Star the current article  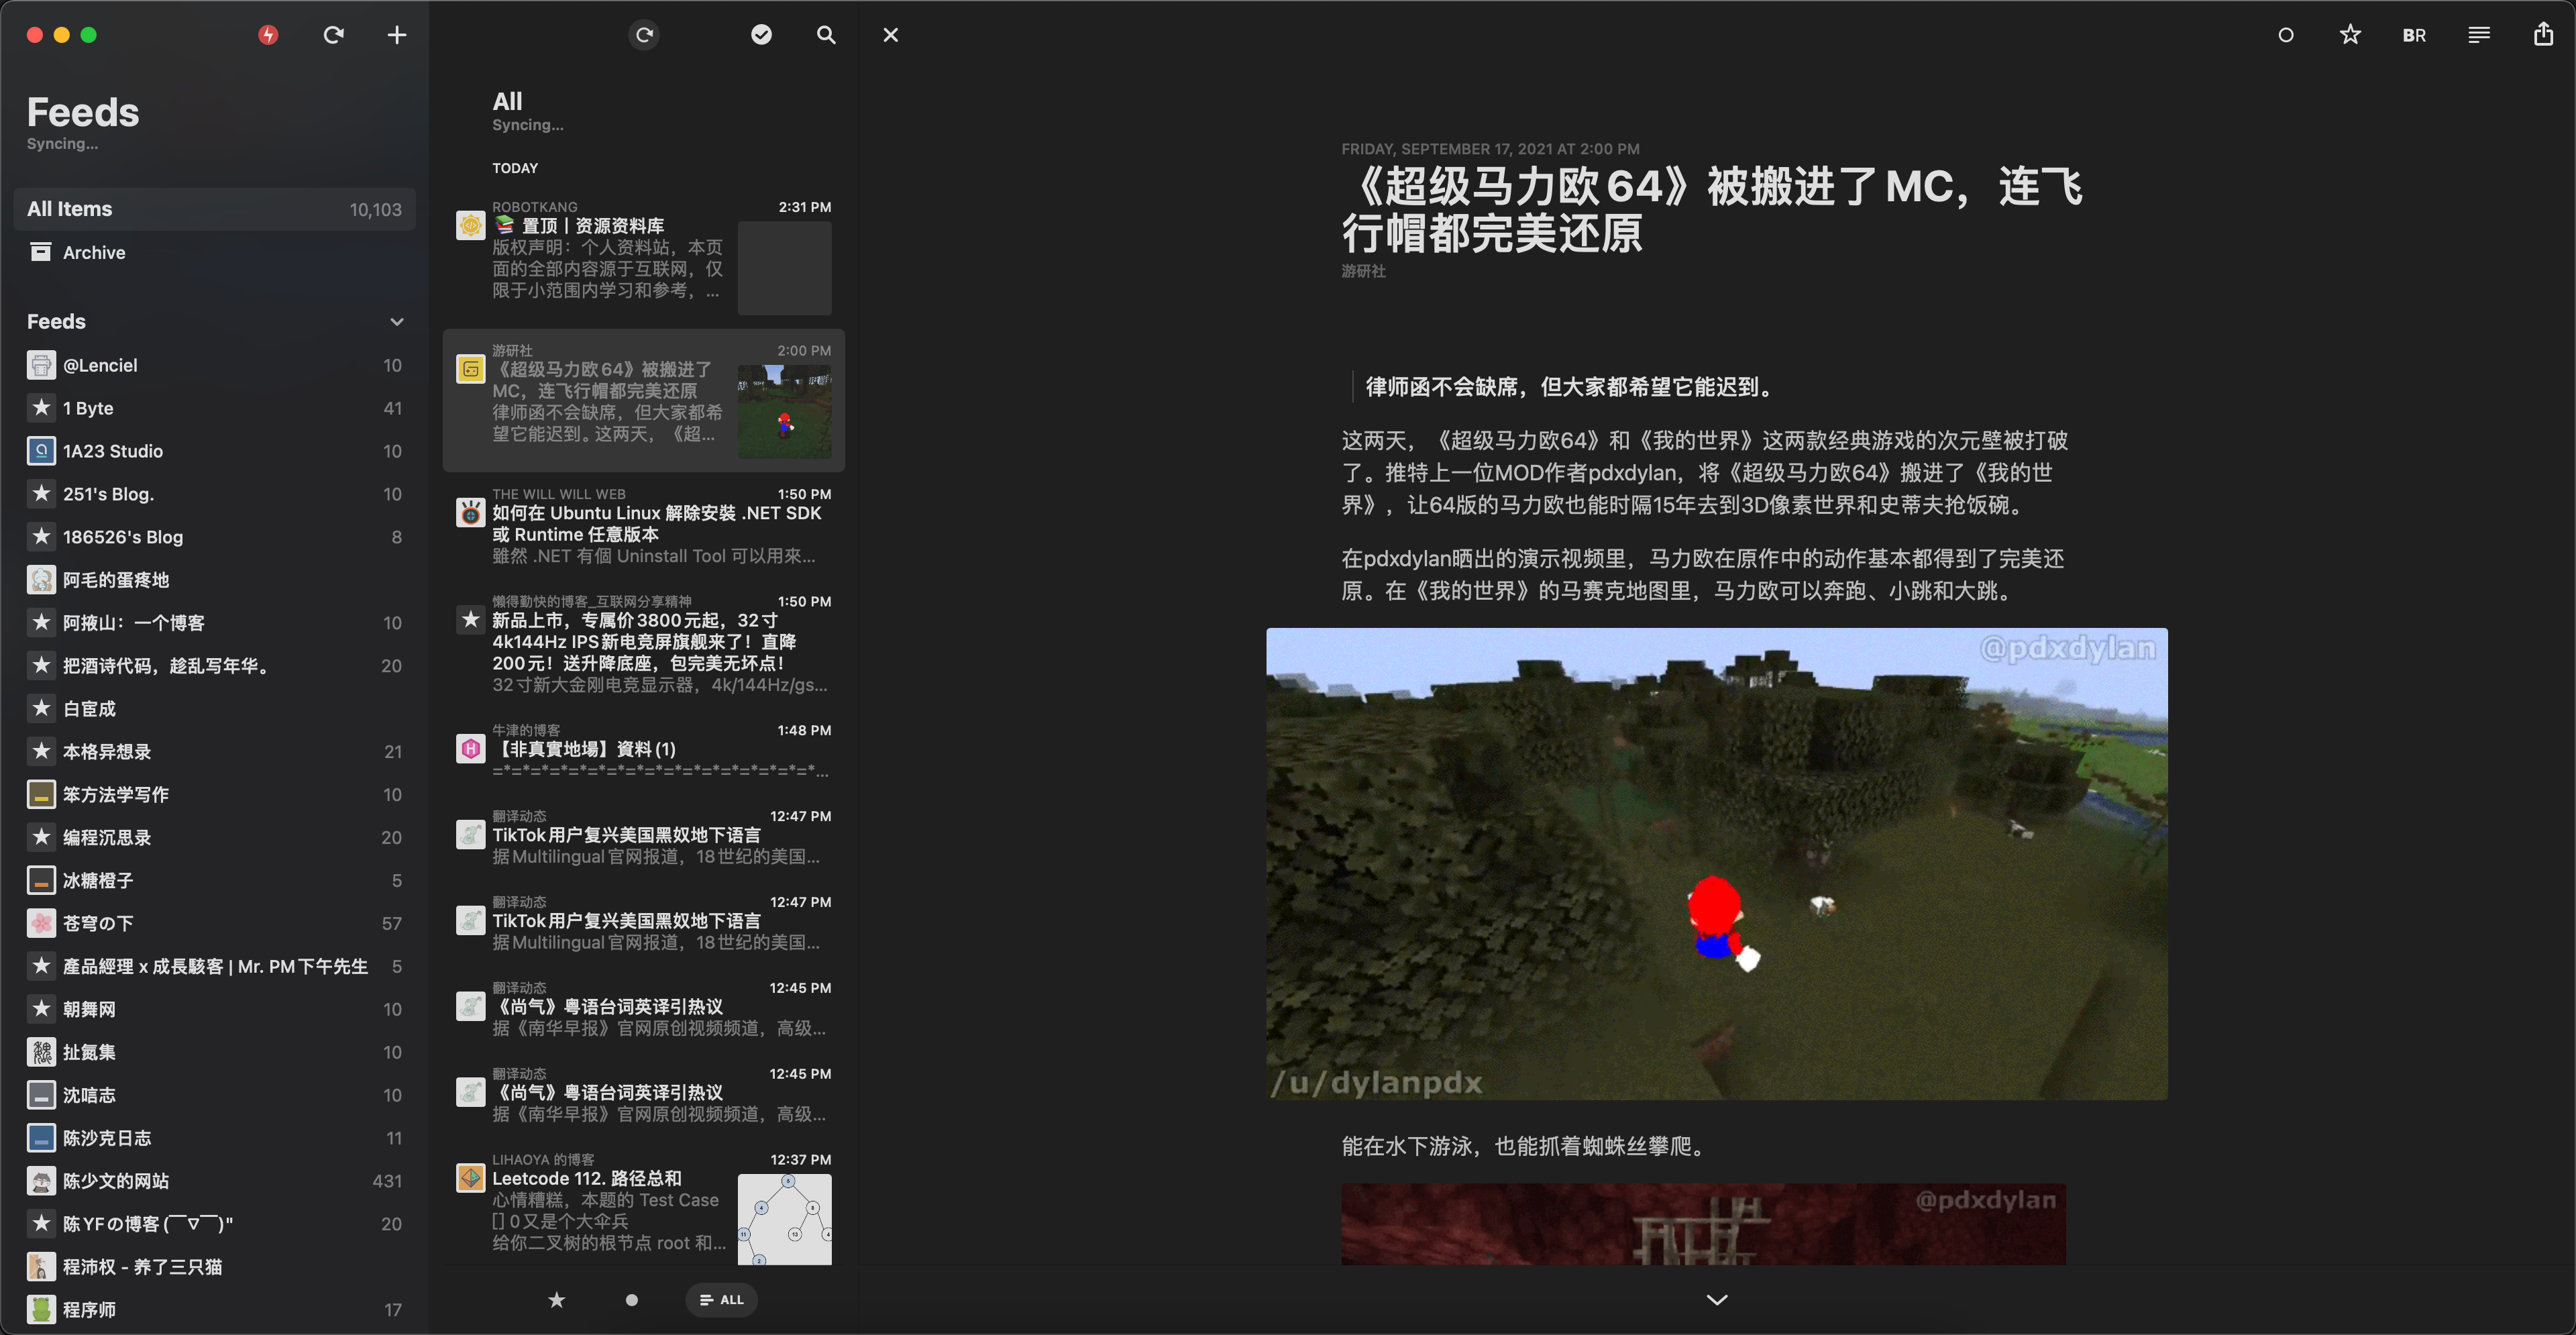[2350, 35]
